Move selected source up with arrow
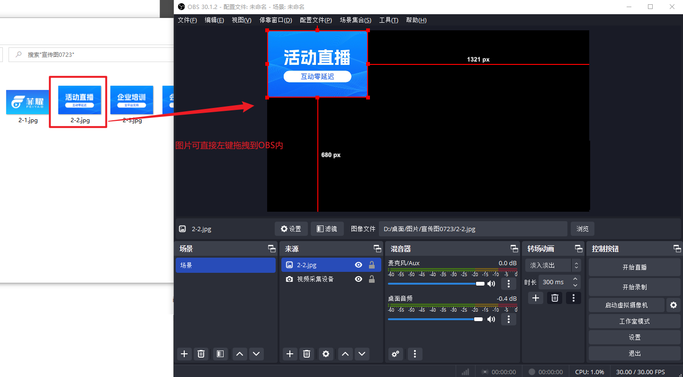The height and width of the screenshot is (377, 683). coord(346,354)
